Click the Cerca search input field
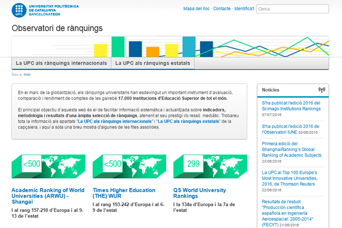342x228 pixels. 292,9
